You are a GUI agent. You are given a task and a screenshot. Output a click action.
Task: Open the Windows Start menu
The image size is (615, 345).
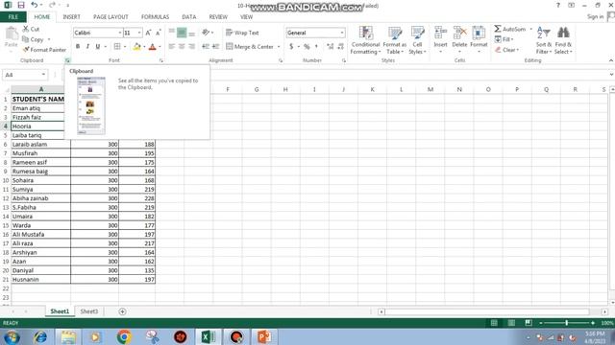[12, 336]
